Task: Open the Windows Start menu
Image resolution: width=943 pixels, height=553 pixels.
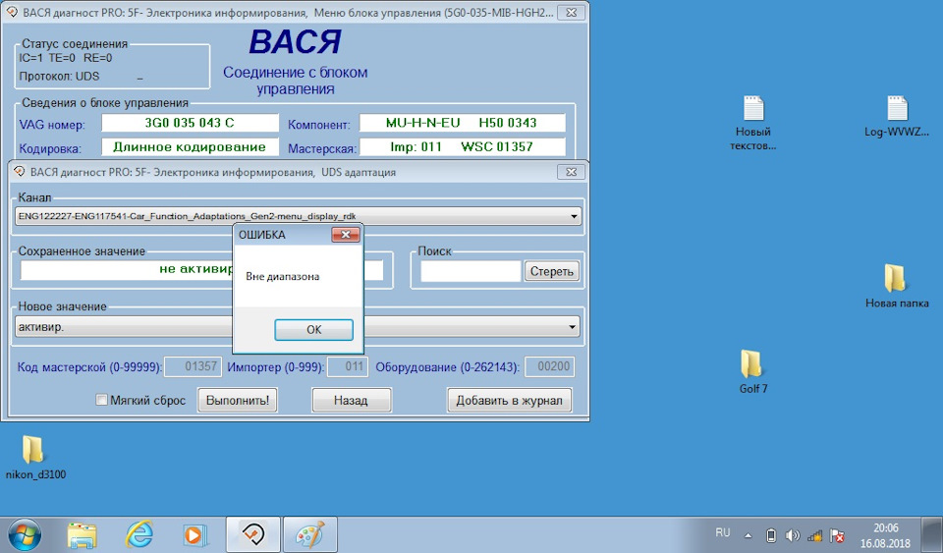Action: click(25, 534)
